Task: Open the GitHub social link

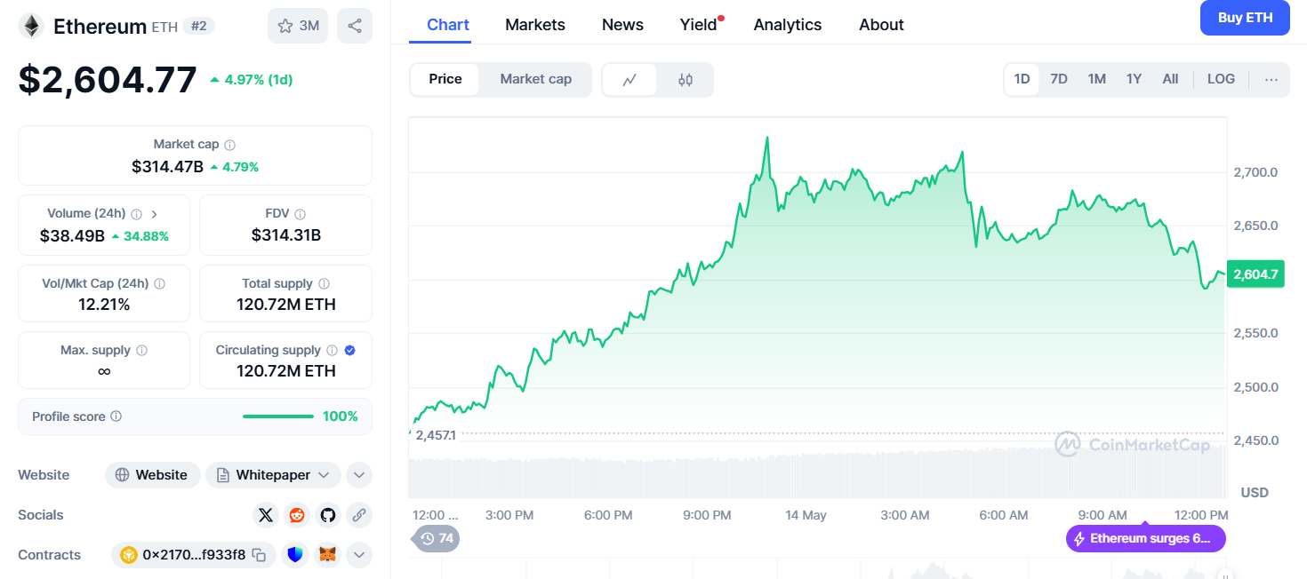Action: pos(328,515)
